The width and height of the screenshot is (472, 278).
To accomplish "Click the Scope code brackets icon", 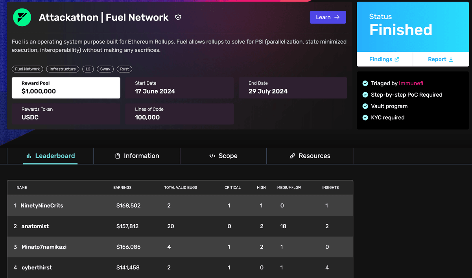I will click(x=212, y=156).
